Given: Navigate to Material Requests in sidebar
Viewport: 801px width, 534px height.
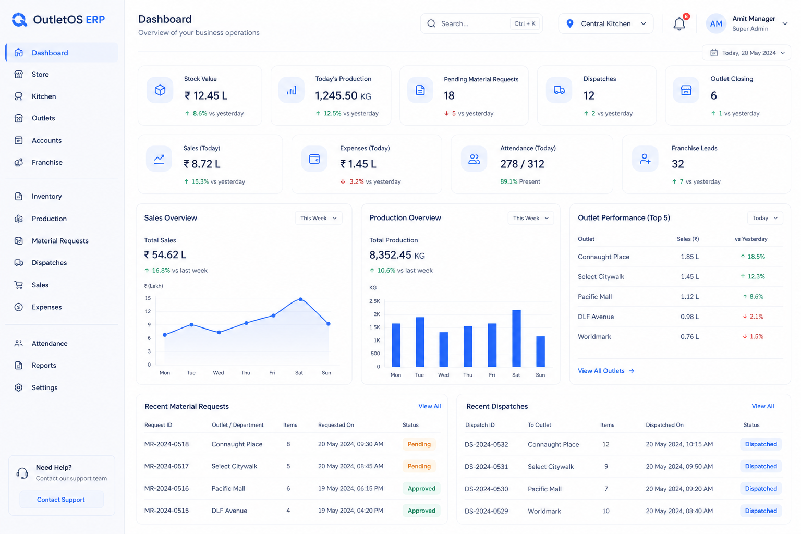Looking at the screenshot, I should click(62, 241).
